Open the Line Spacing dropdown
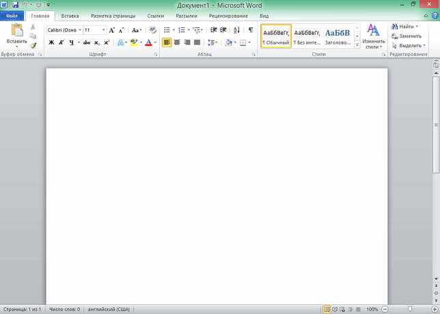The height and width of the screenshot is (314, 440). click(212, 42)
